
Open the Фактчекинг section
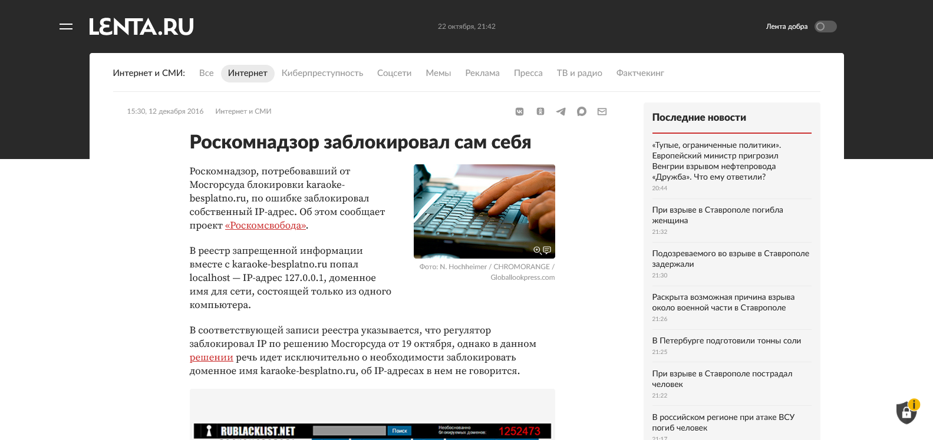[639, 73]
